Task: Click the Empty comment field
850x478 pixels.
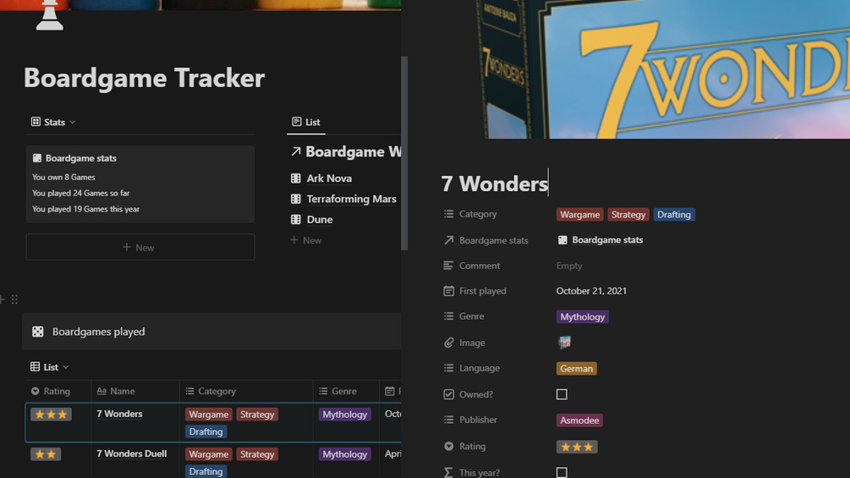Action: coord(569,266)
